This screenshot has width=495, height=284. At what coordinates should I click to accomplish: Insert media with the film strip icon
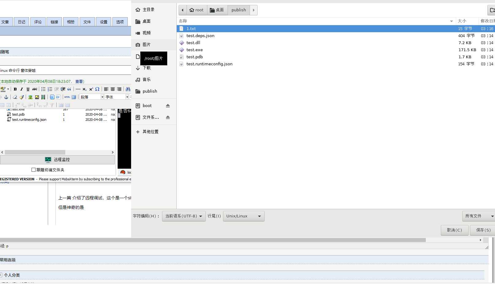[x=43, y=97]
